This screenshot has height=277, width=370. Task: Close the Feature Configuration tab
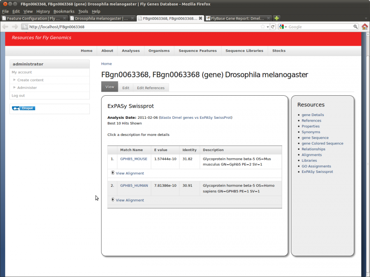(64, 18)
